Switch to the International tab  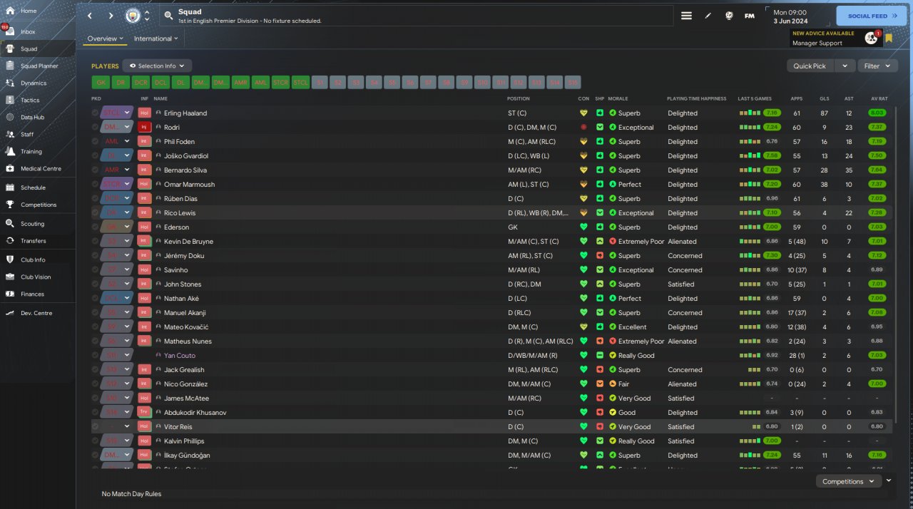pos(155,38)
